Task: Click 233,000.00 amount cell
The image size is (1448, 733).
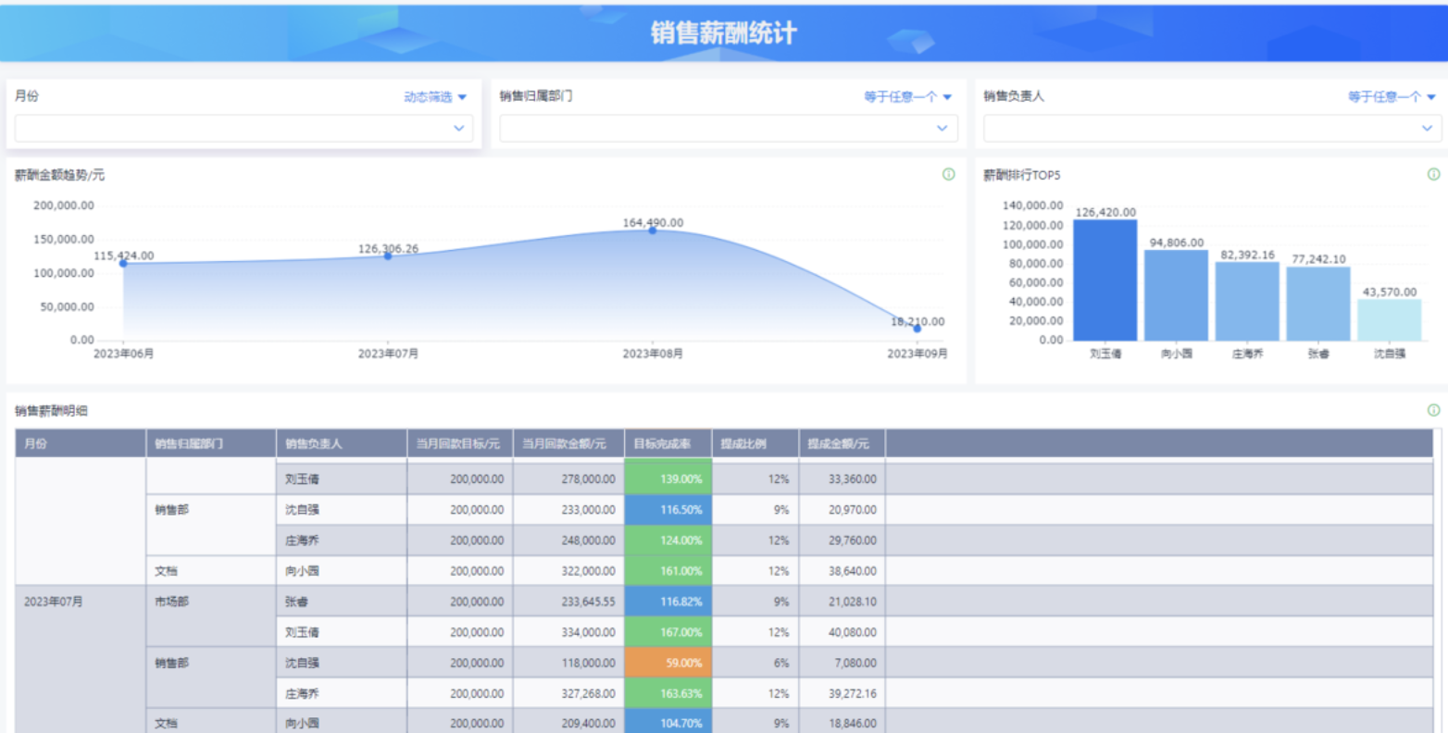Action: point(568,510)
